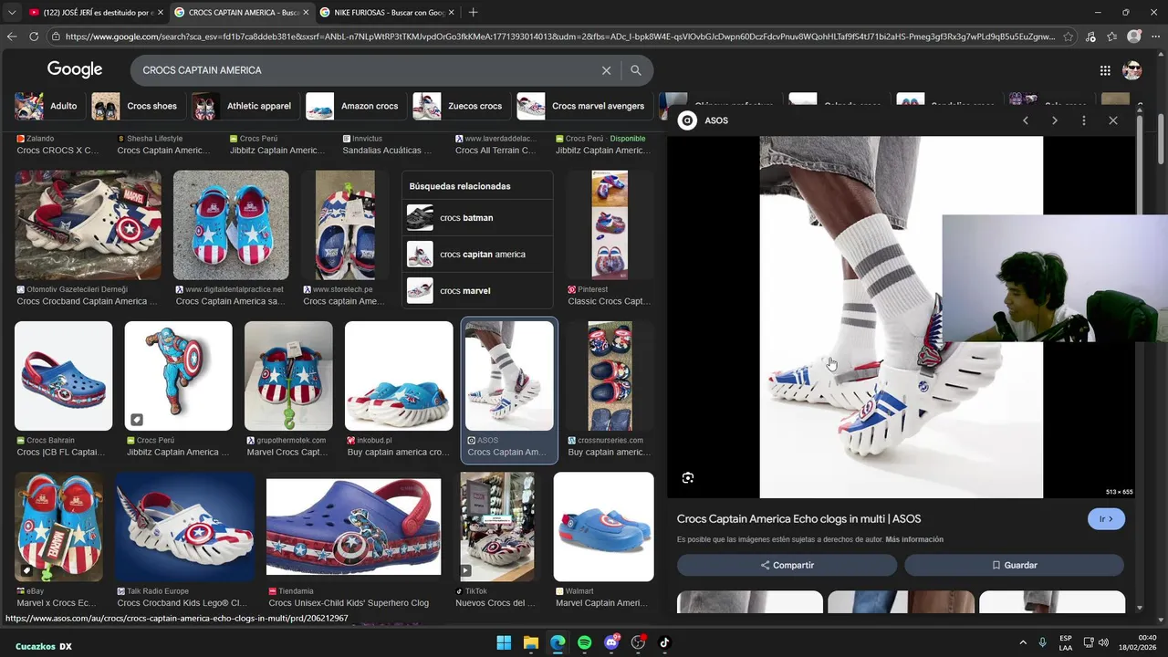Open related search crocs batman
This screenshot has height=657, width=1168.
[477, 218]
